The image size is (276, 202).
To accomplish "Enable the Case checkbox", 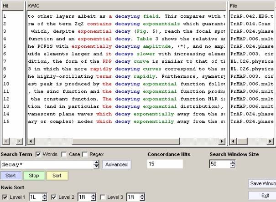I will [x=64, y=155].
